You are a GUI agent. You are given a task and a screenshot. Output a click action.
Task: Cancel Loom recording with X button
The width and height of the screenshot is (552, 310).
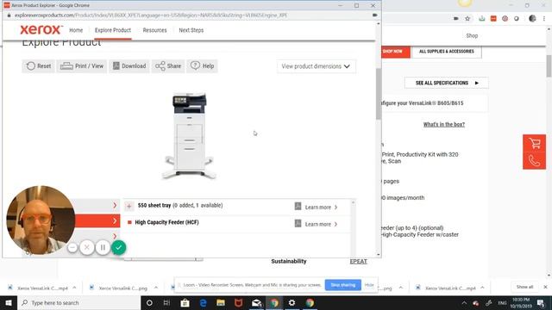(x=86, y=247)
